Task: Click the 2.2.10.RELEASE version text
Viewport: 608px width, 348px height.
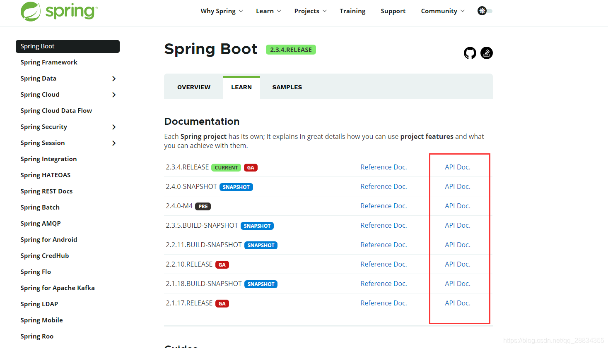Action: [189, 264]
